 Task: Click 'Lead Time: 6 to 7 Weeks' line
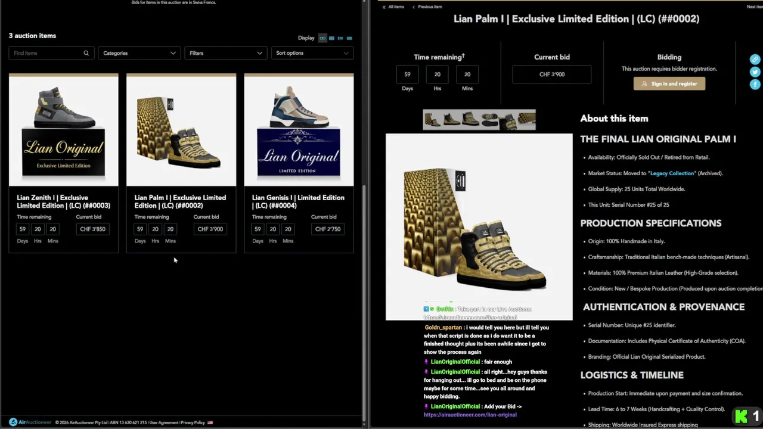656,409
